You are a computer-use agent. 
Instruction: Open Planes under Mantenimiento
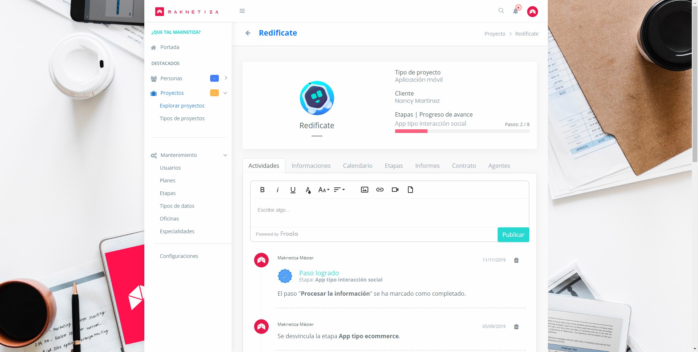coord(168,181)
